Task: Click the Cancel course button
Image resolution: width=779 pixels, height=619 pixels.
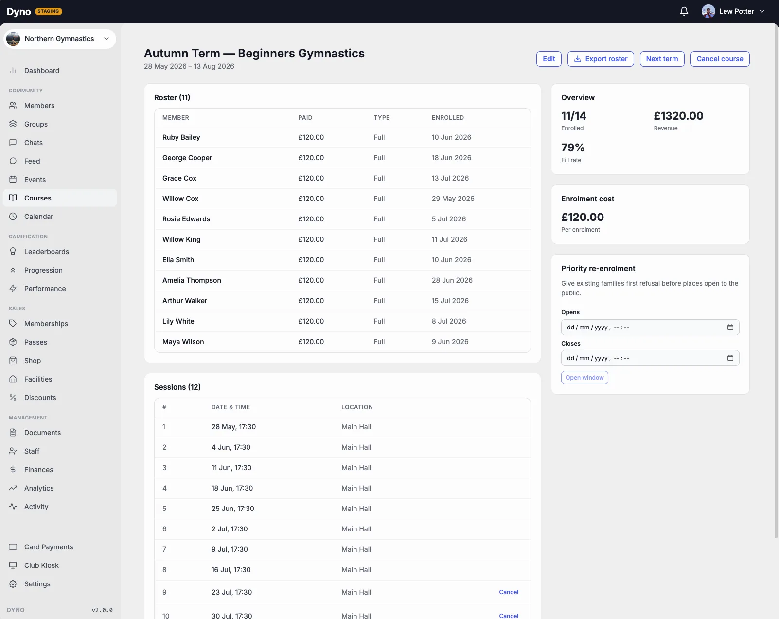Action: pos(720,59)
